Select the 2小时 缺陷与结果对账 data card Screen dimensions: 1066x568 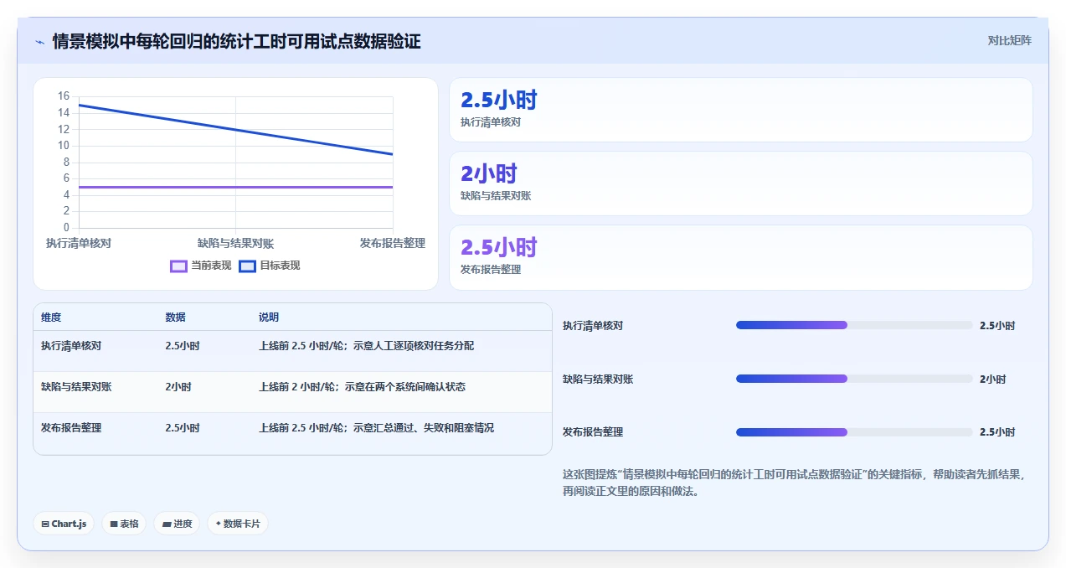click(741, 183)
